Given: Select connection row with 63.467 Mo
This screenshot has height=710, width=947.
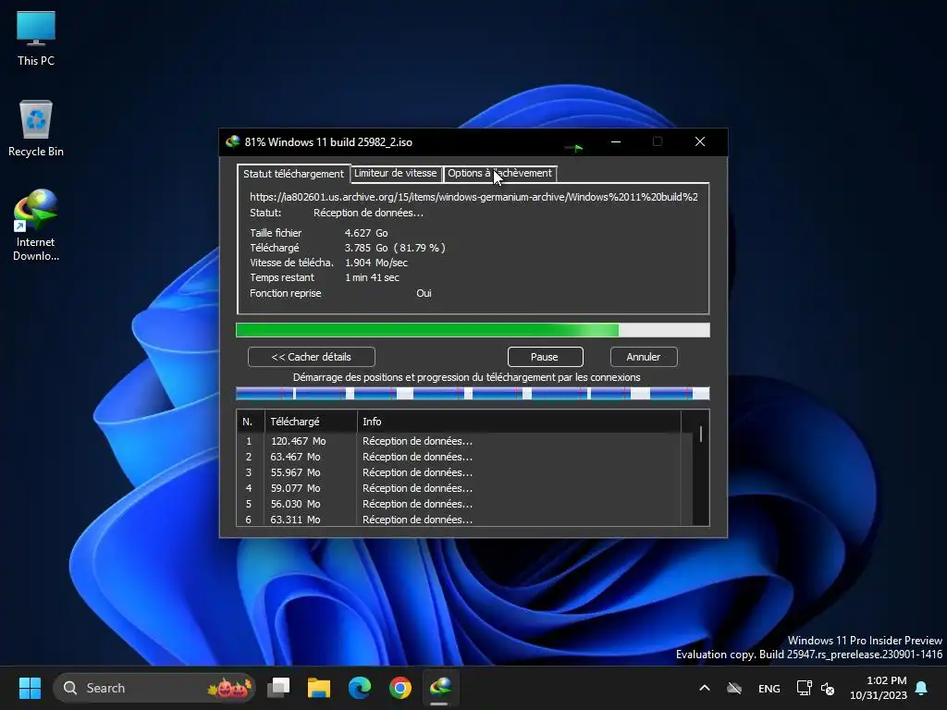Looking at the screenshot, I should point(465,457).
